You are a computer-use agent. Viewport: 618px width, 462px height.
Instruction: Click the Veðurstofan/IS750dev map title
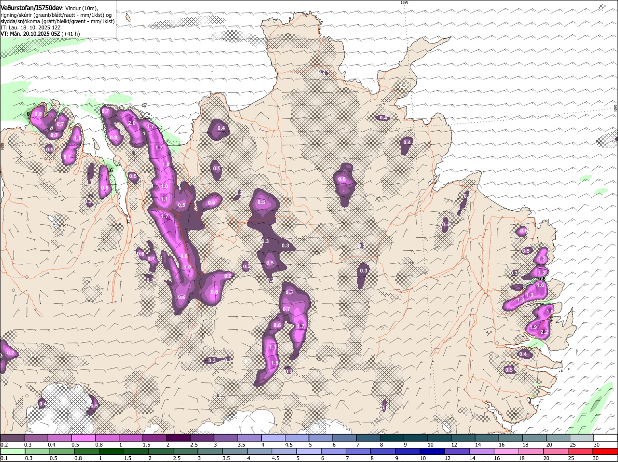click(x=31, y=8)
